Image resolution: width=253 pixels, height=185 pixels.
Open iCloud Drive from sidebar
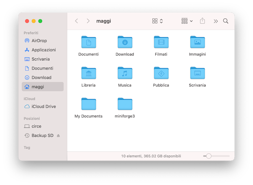pos(44,107)
